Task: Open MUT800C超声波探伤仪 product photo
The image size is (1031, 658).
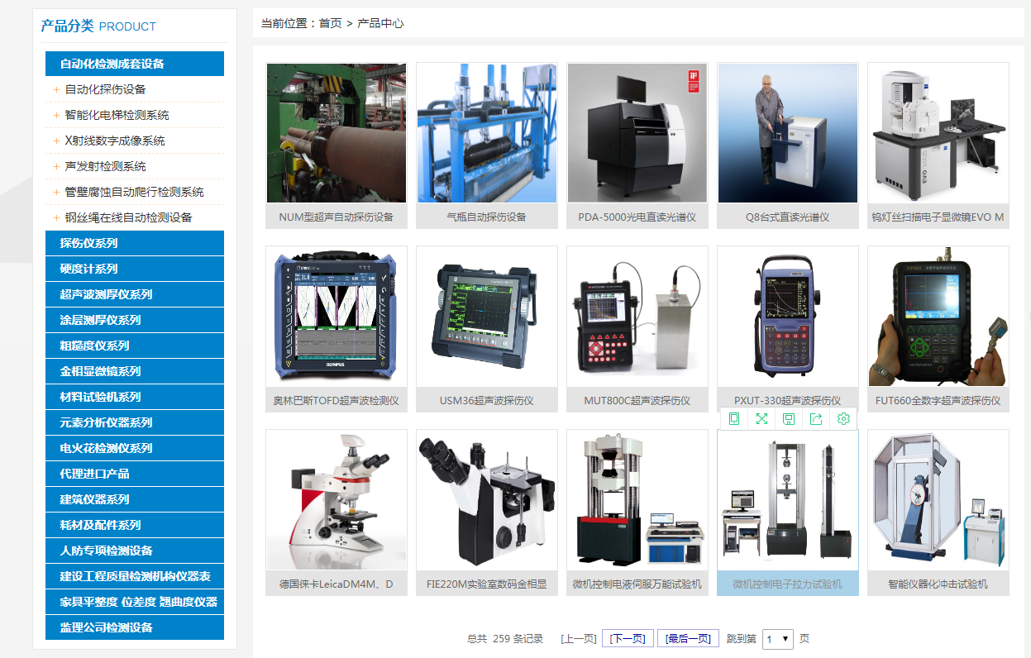Action: pos(637,317)
